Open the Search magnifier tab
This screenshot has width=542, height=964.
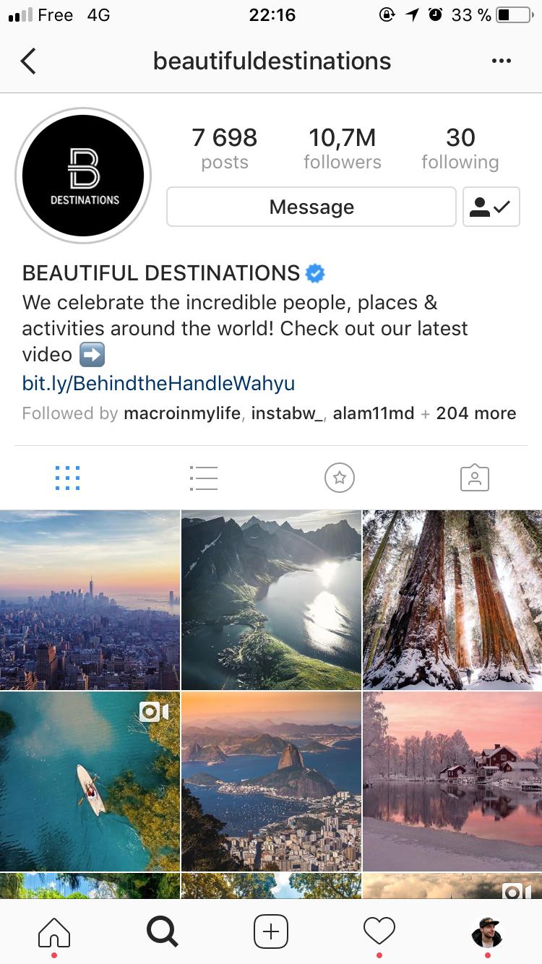click(162, 931)
